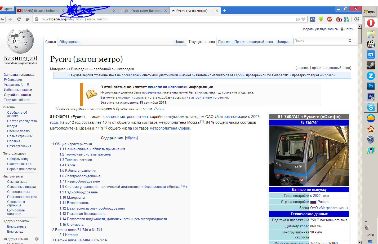
Task: Open the translator extension icon
Action: [346, 19]
